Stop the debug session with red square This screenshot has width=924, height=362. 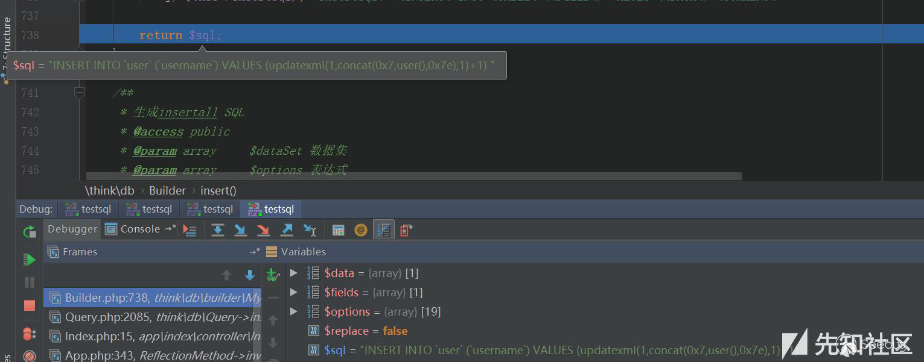29,305
